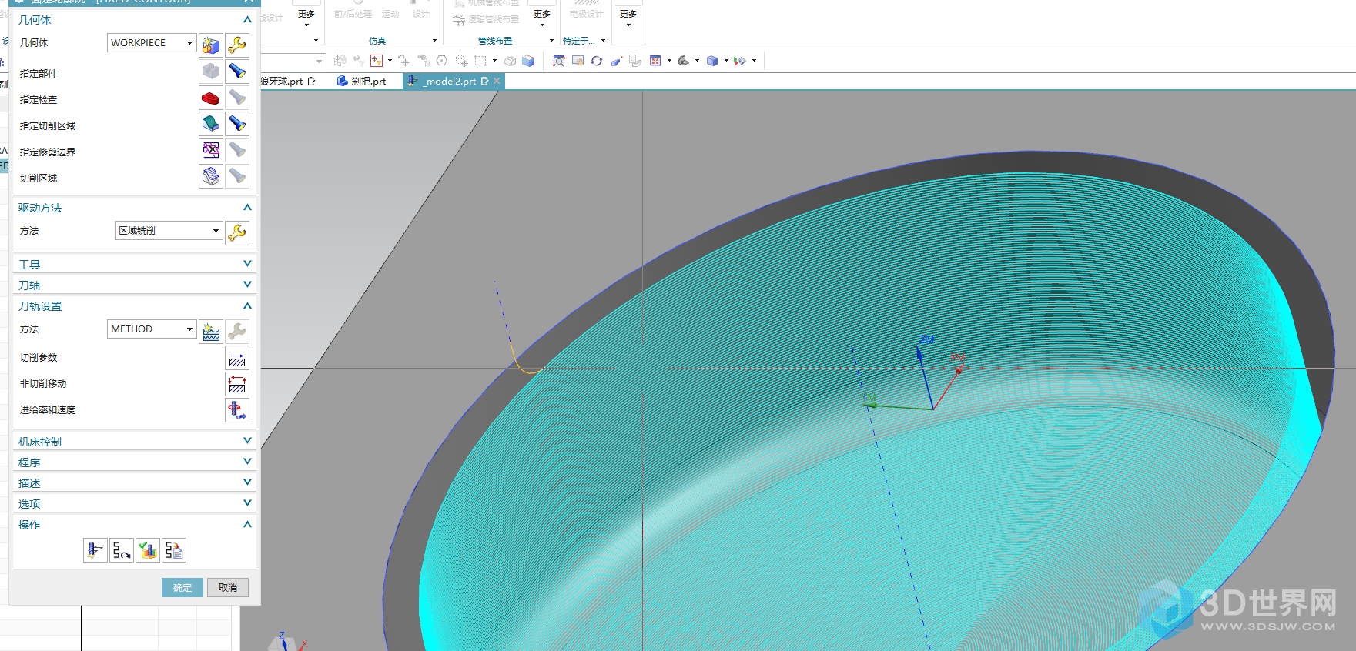Open 切削参数 (cutting parameters) settings icon
The height and width of the screenshot is (651, 1356).
(x=237, y=359)
